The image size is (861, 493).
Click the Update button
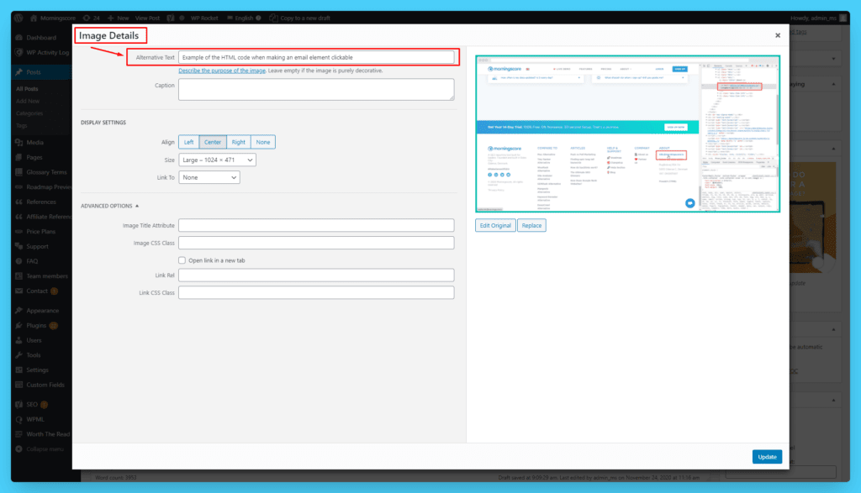[x=767, y=457]
